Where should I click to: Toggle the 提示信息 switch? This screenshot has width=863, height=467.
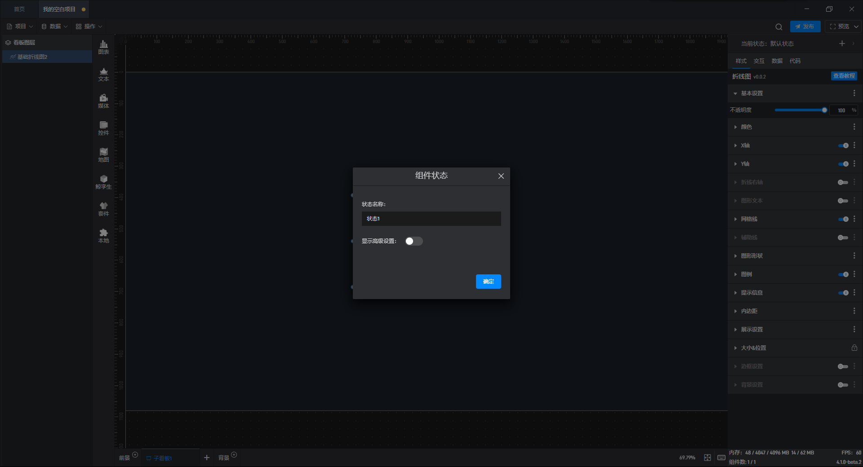[x=843, y=293]
